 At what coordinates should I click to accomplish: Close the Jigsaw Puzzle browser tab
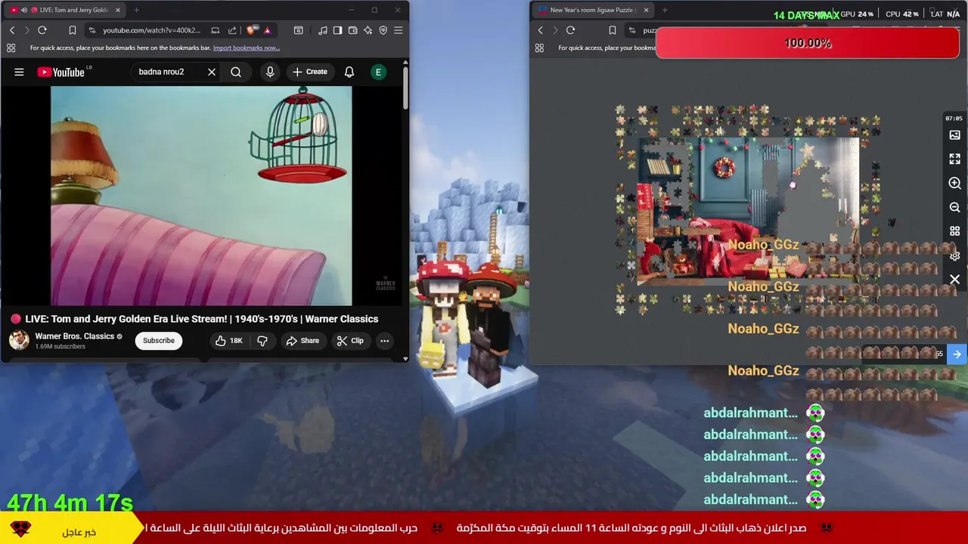[646, 10]
